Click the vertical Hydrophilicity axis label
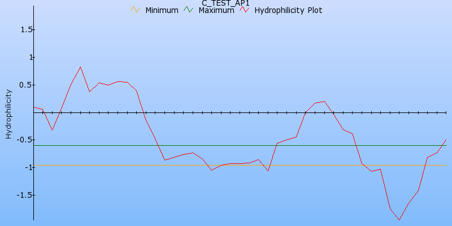The image size is (452, 226). click(x=8, y=114)
